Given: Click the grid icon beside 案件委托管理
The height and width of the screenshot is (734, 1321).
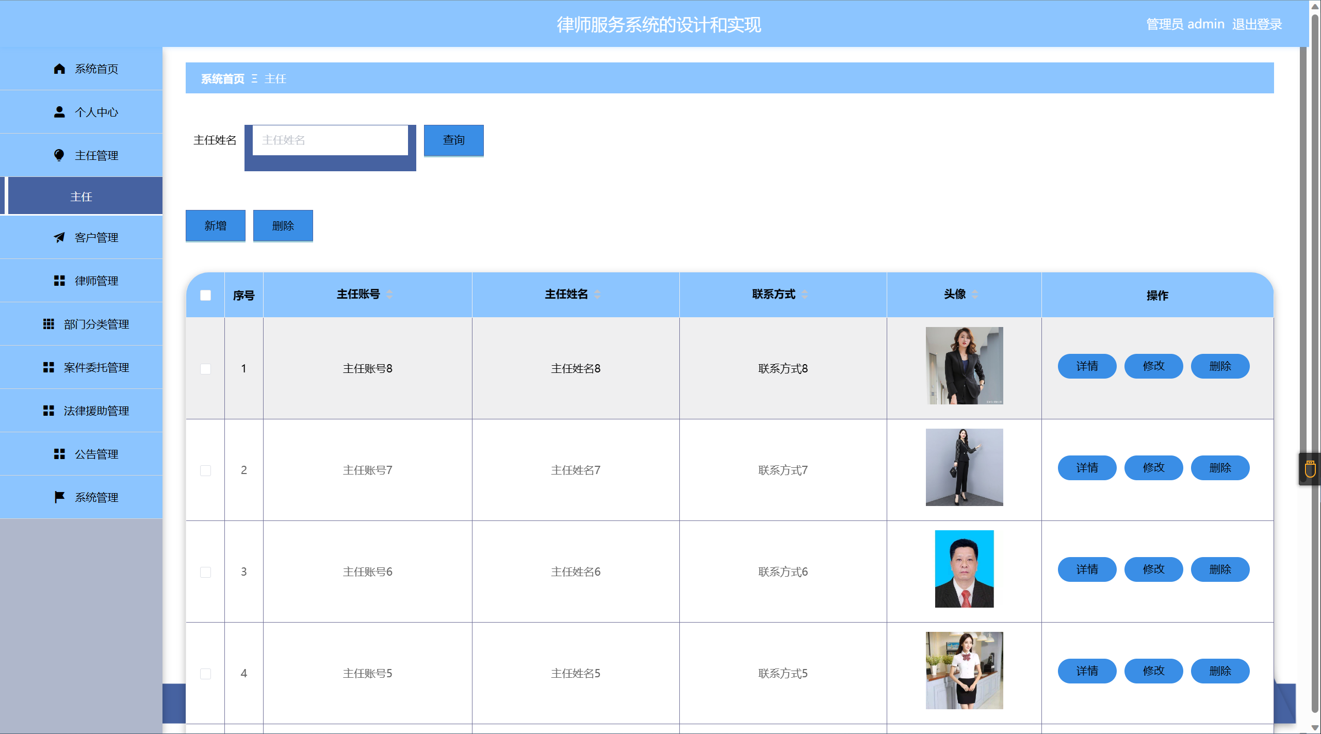Looking at the screenshot, I should (x=48, y=367).
